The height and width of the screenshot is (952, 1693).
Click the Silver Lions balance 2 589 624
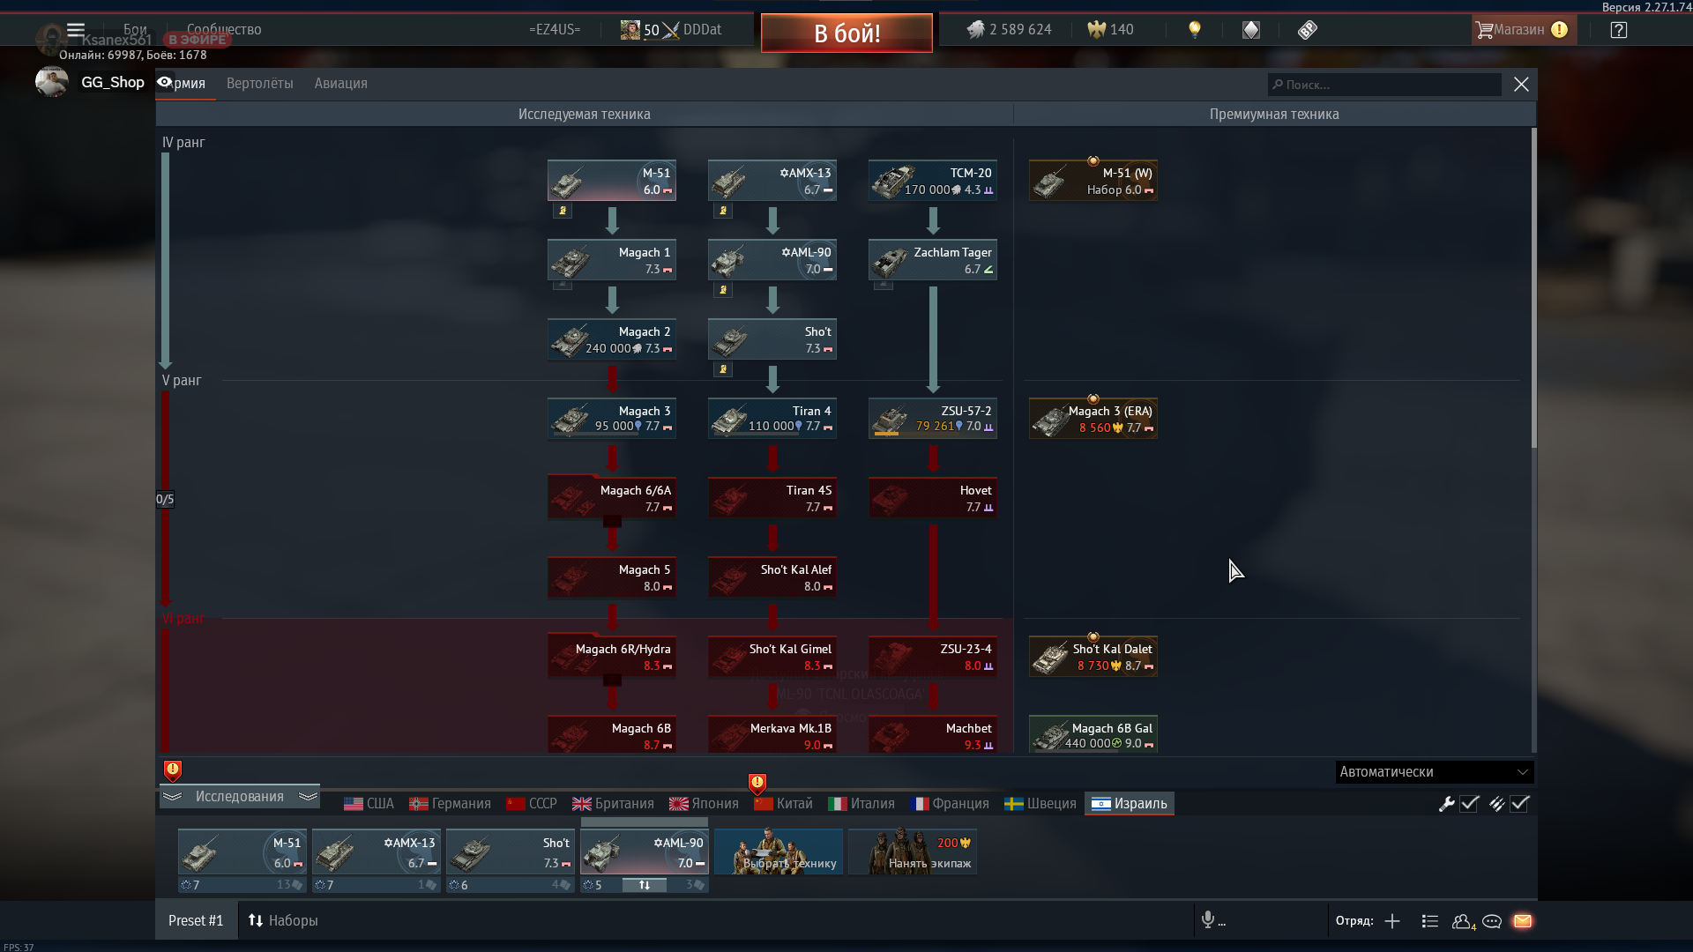(1010, 29)
